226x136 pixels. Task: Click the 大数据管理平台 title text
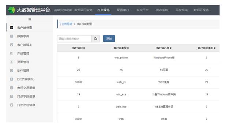tap(33, 10)
